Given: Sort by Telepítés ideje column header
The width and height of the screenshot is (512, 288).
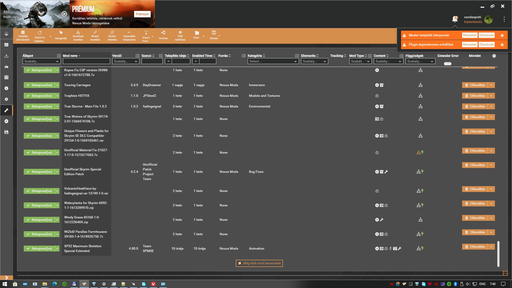Looking at the screenshot, I should coord(177,56).
